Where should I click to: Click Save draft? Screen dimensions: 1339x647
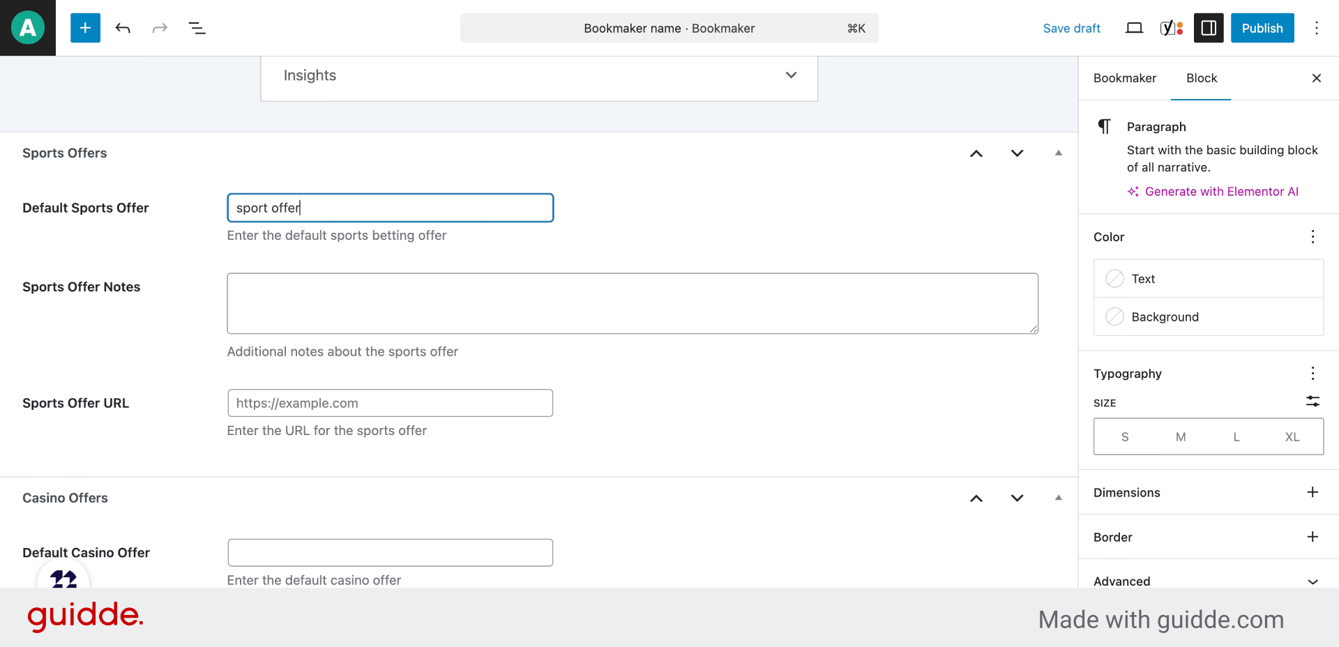(x=1071, y=28)
